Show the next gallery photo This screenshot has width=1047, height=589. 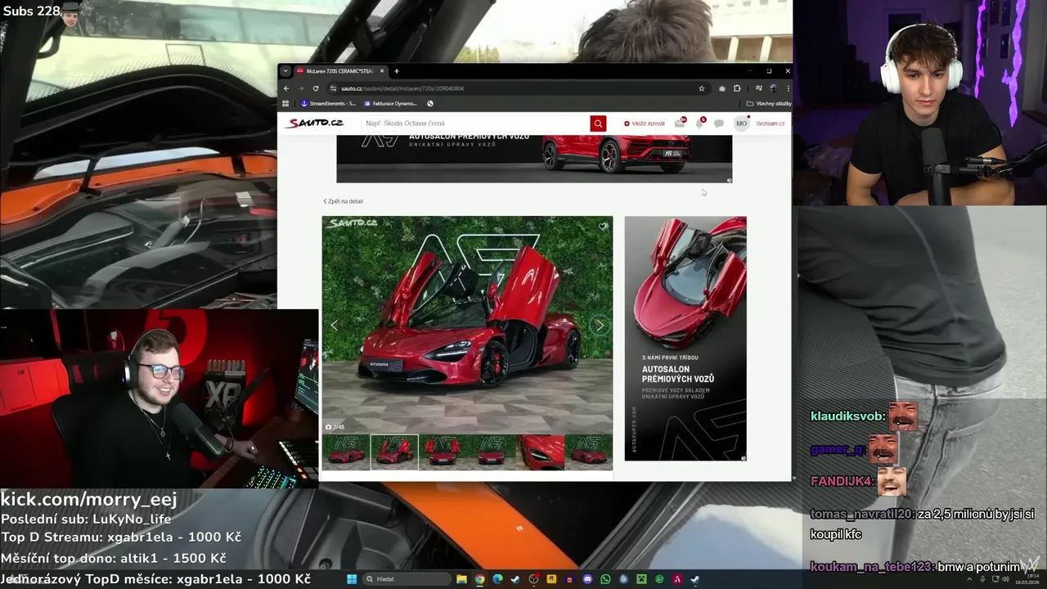tap(600, 326)
